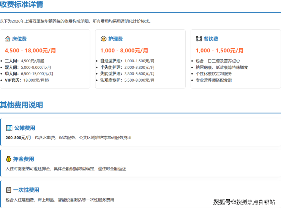Select the 收费标准详情 section heading
This screenshot has height=208, width=281.
coord(21,5)
